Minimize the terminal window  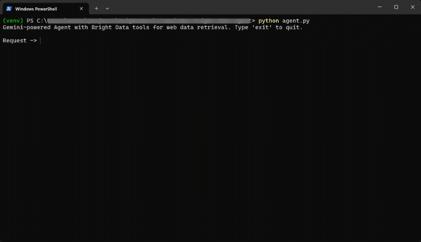379,7
